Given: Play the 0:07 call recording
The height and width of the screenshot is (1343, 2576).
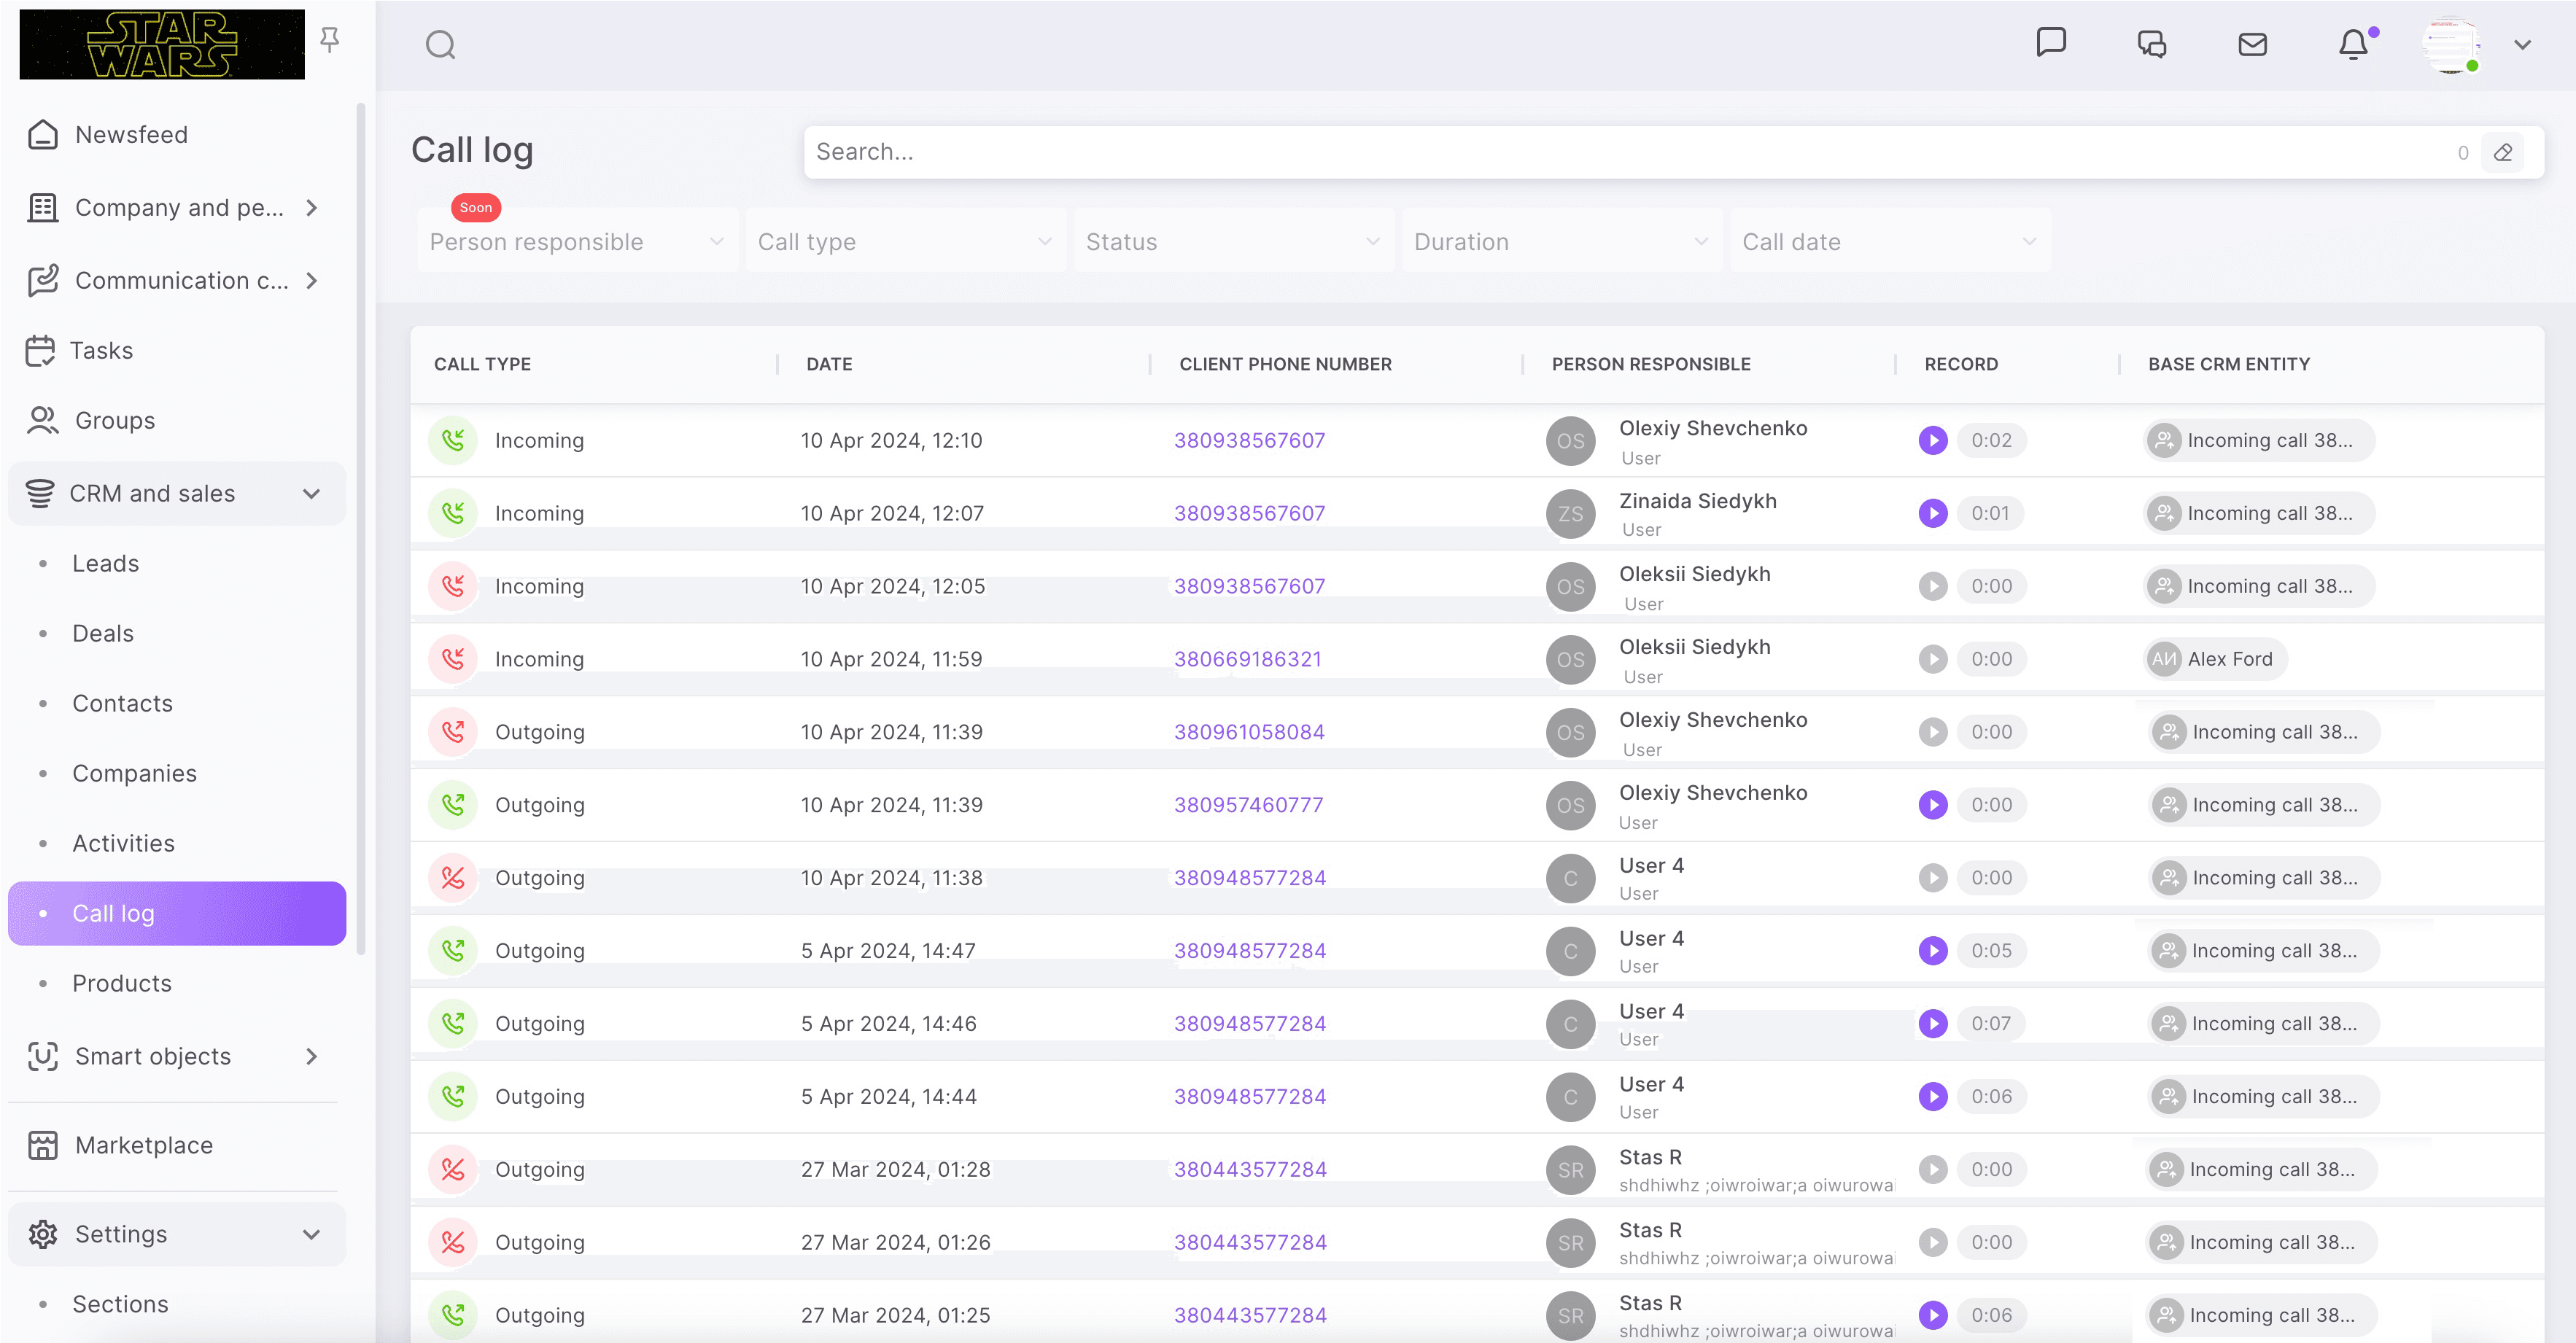Looking at the screenshot, I should 1932,1023.
